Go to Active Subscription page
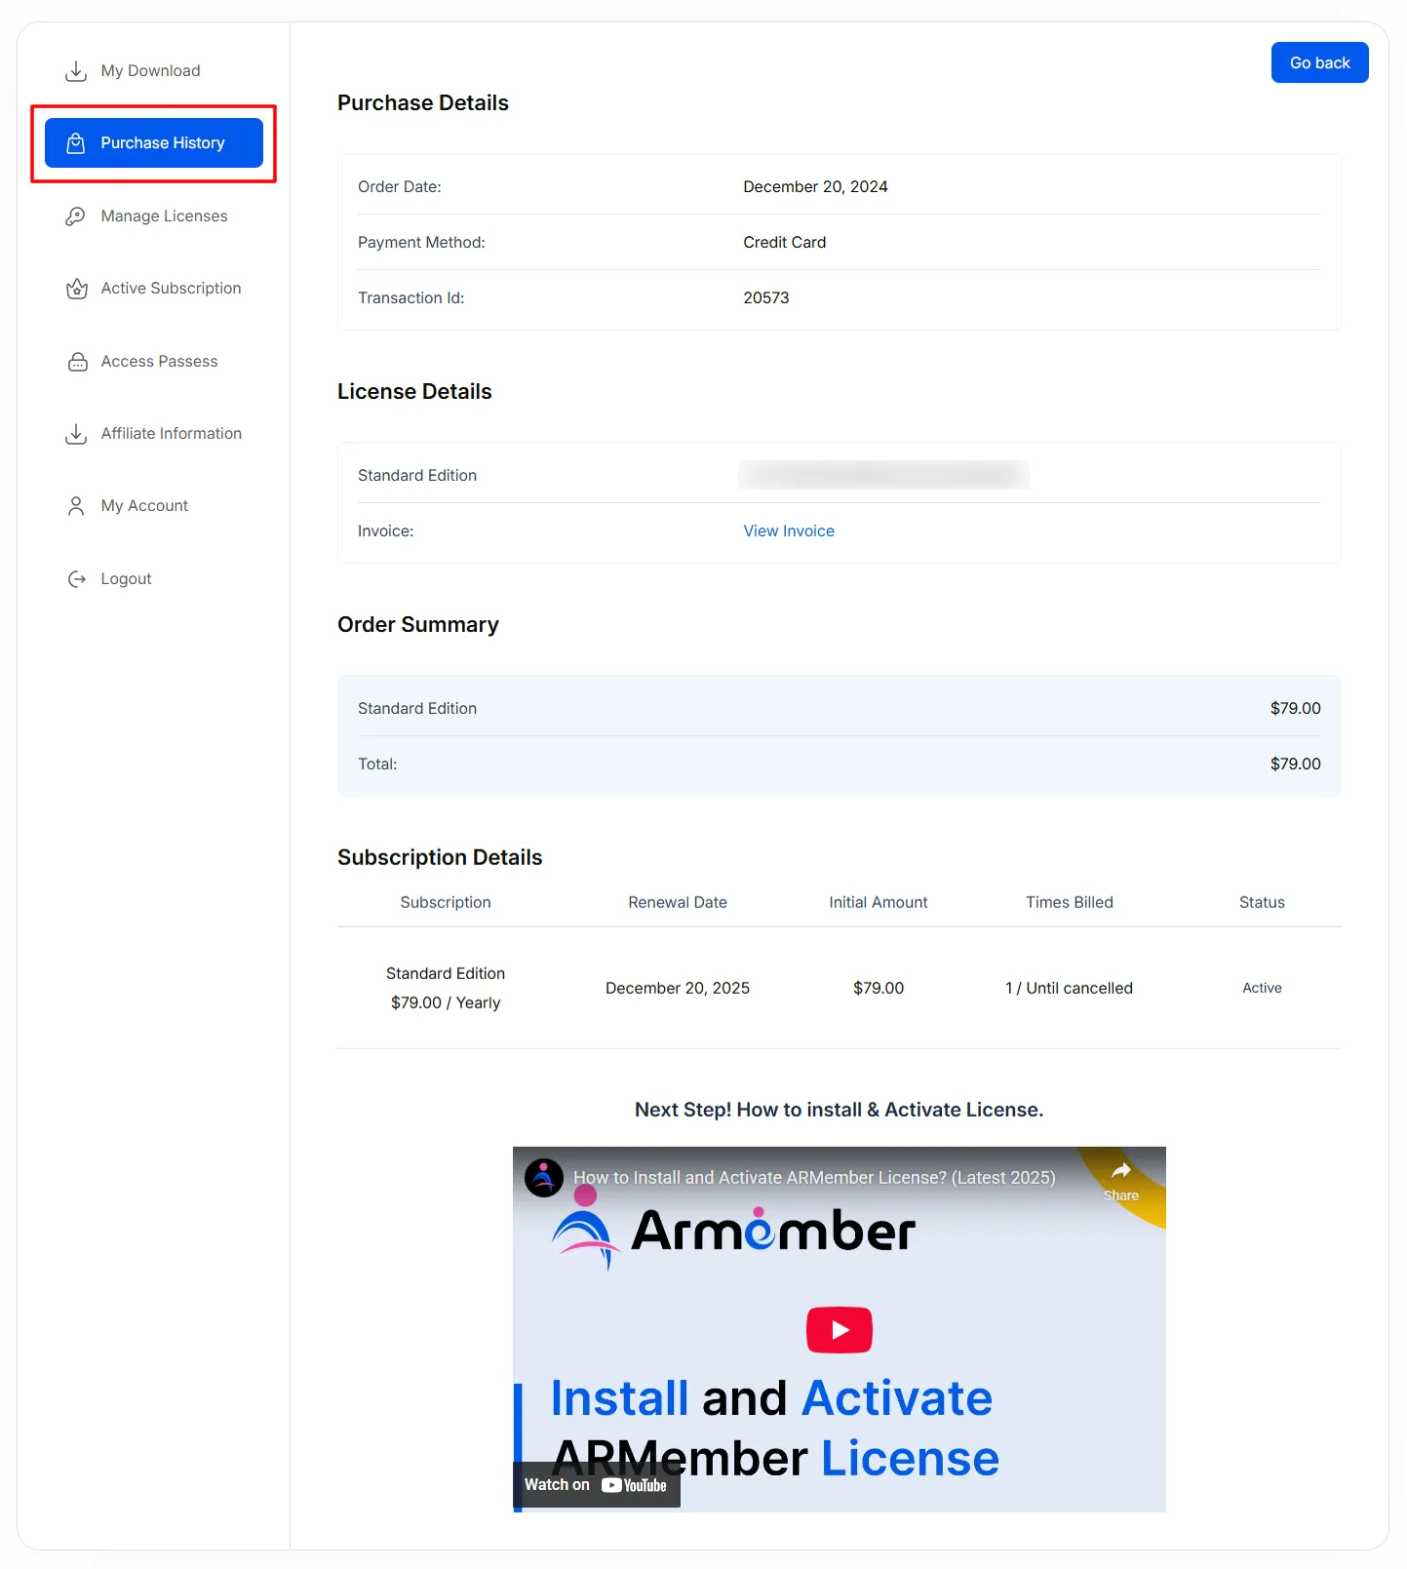 pos(171,289)
